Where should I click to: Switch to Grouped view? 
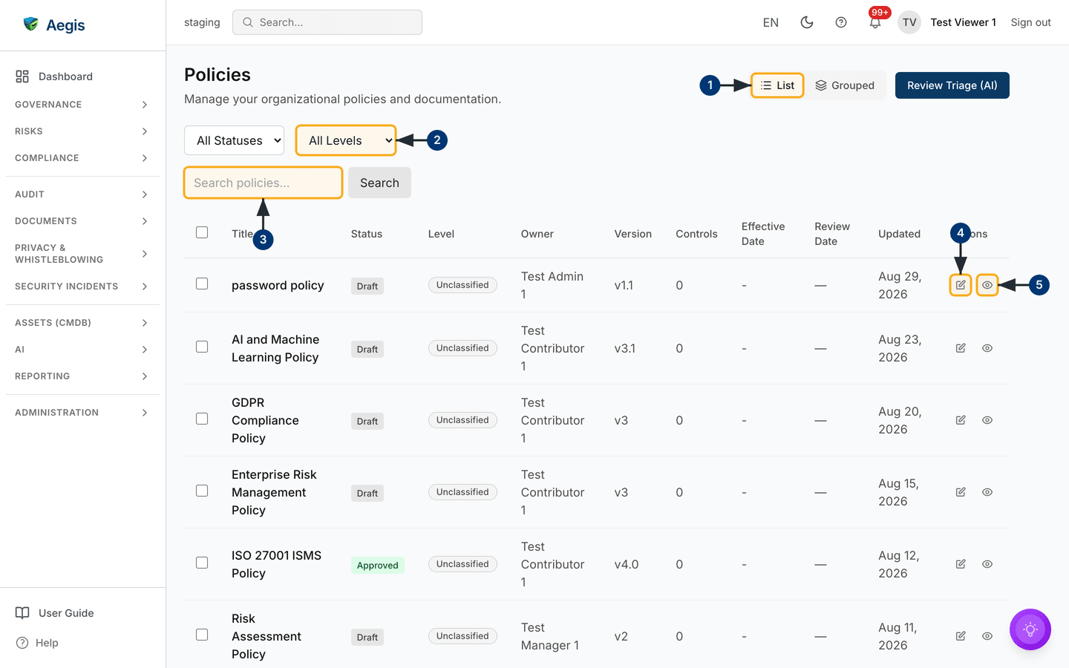click(x=845, y=85)
